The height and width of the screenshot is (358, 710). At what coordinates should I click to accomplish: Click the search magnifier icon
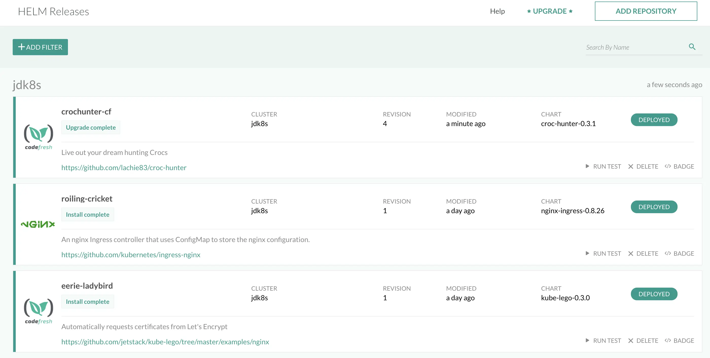pos(692,47)
